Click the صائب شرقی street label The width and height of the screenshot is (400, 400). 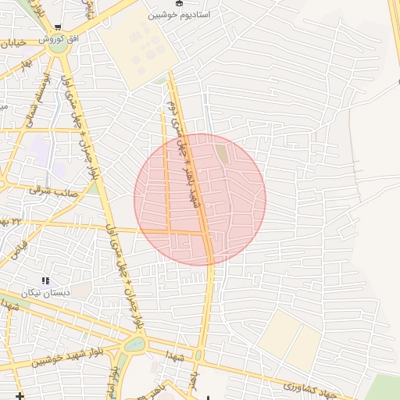(53, 192)
